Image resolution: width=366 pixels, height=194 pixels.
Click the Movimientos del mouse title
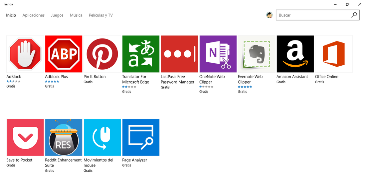click(x=98, y=162)
